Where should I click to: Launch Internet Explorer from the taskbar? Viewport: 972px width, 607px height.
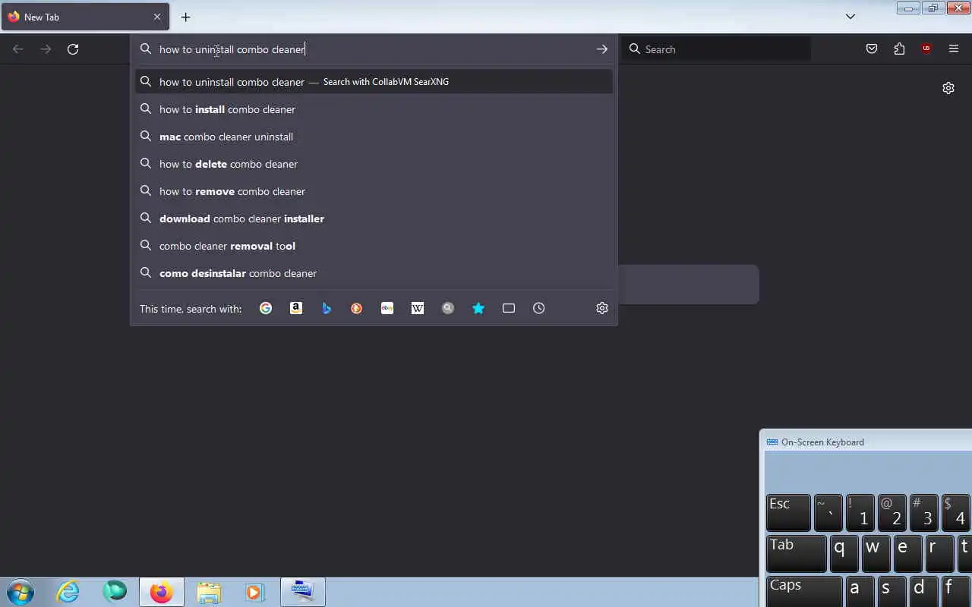point(68,592)
